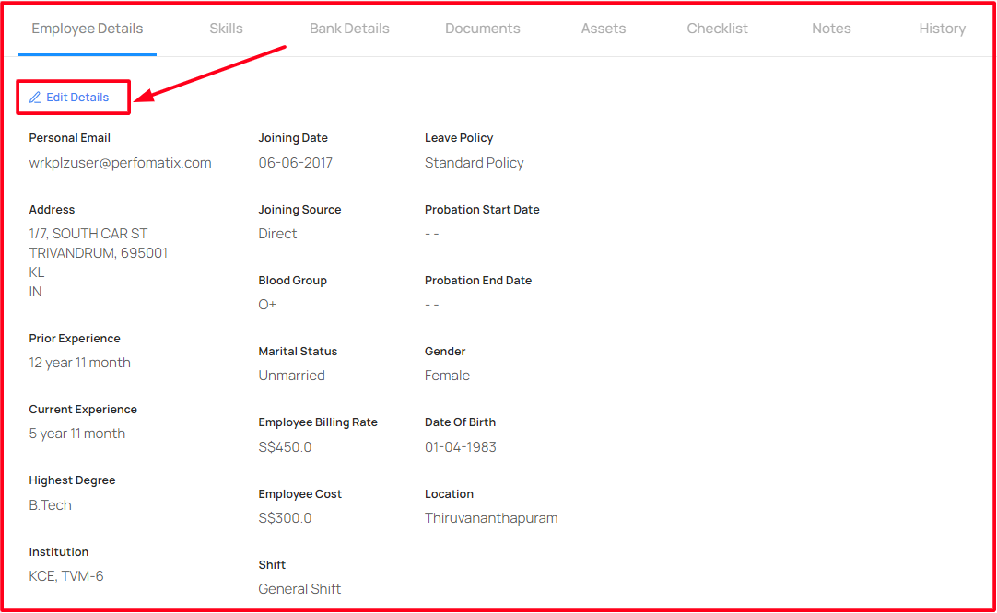
Task: Select the blood group value O+
Action: 267,305
